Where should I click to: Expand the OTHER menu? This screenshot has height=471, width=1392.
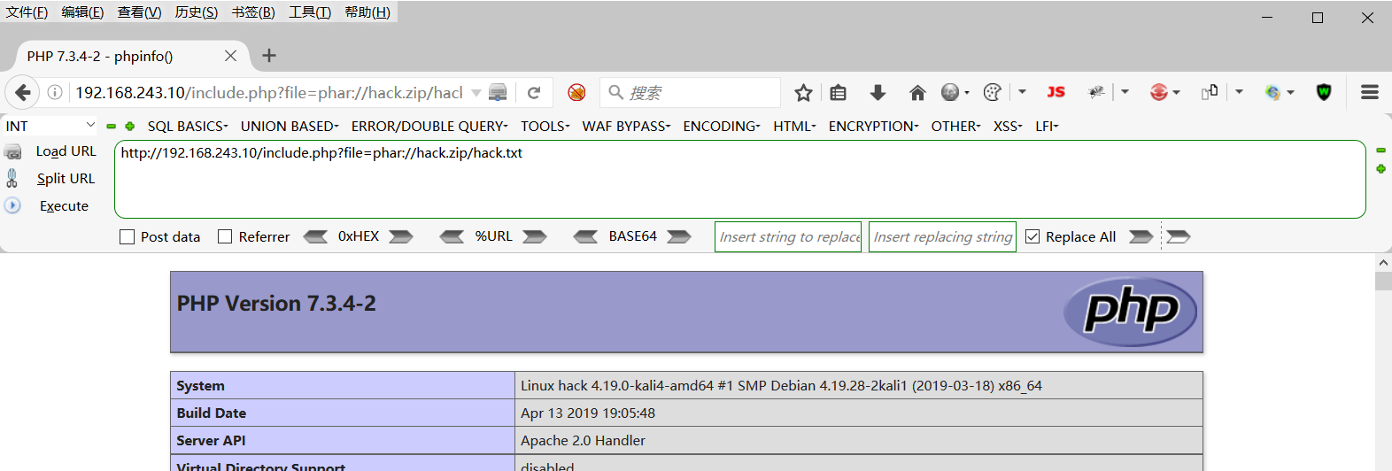[x=956, y=126]
